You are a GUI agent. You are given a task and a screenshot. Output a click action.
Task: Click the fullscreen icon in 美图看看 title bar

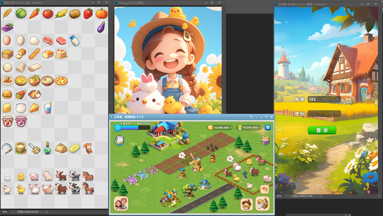pos(251,117)
